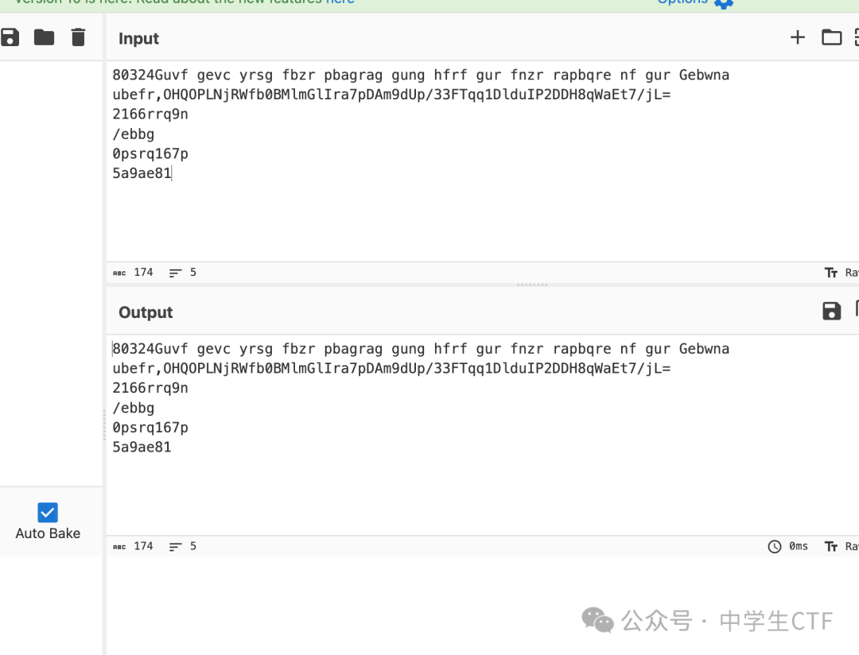The height and width of the screenshot is (655, 859).
Task: Open Options gear icon
Action: coord(724,3)
